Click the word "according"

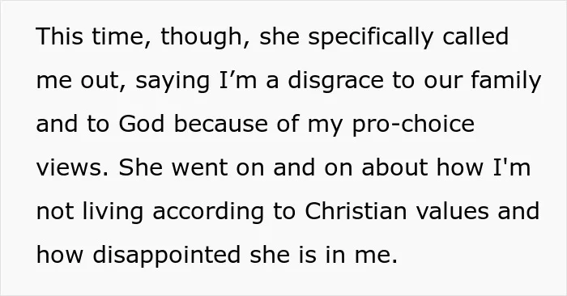point(208,213)
